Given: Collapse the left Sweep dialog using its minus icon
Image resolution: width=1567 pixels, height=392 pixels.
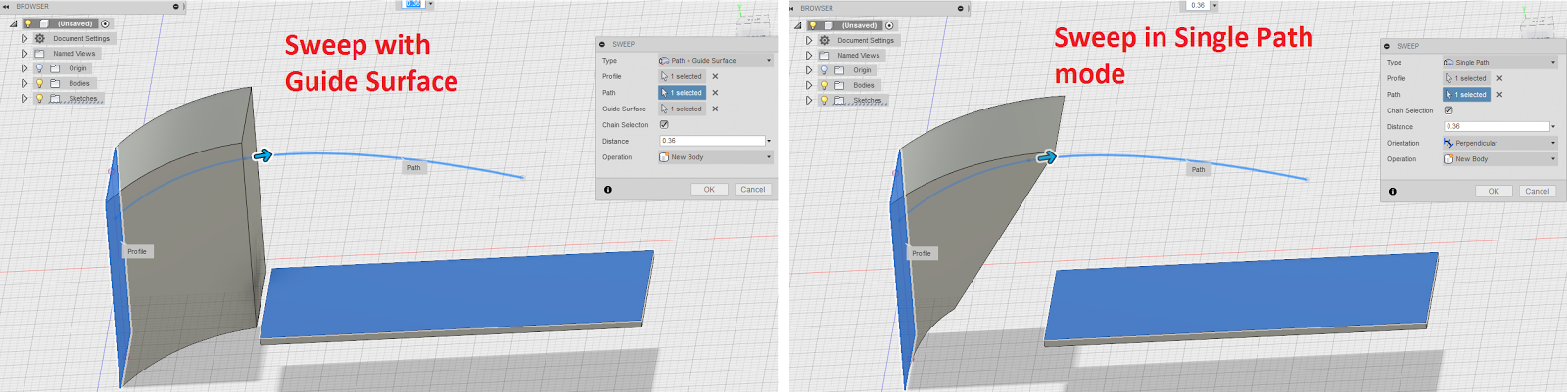Looking at the screenshot, I should (x=602, y=44).
